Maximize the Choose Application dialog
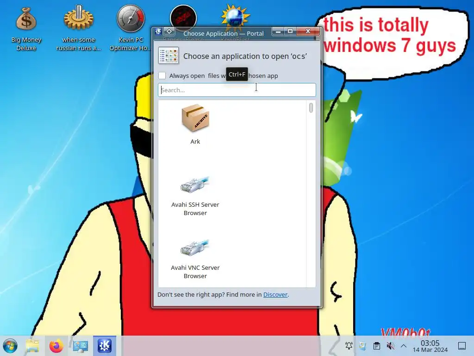Screen dimensions: 474x356 [290, 31]
